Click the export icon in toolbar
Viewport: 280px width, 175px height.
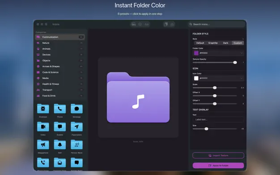172,25
